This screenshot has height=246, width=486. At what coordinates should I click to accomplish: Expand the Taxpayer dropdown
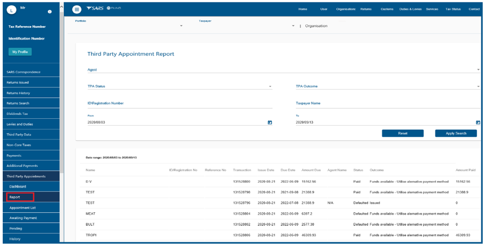pos(293,26)
